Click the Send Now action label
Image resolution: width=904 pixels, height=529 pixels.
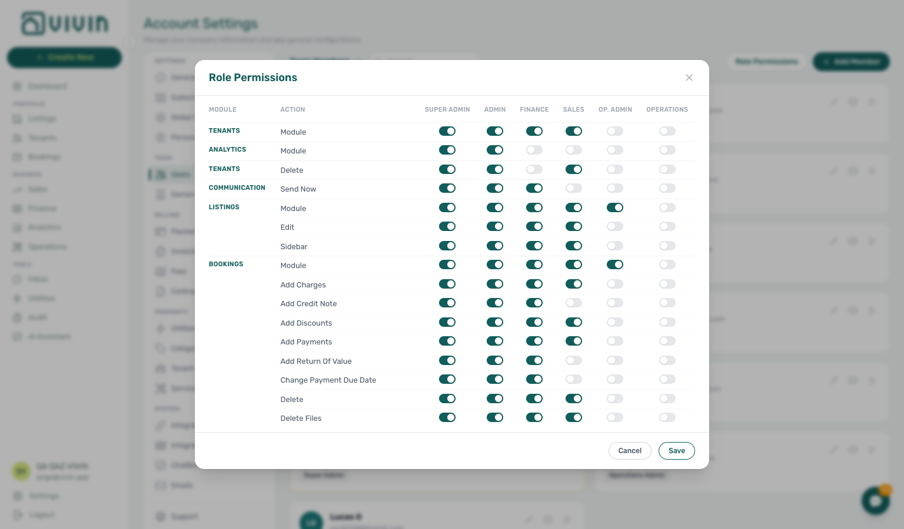coord(298,189)
